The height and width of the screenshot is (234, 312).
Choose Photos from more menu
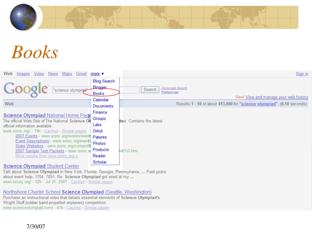[x=99, y=144]
